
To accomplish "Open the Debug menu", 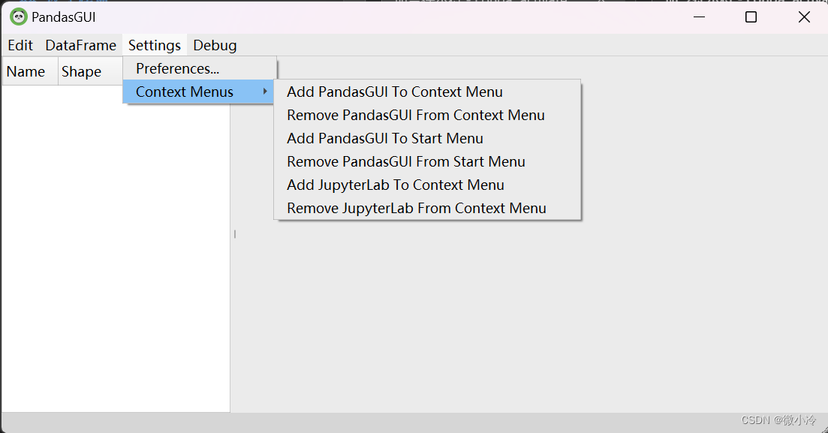I will tap(215, 45).
